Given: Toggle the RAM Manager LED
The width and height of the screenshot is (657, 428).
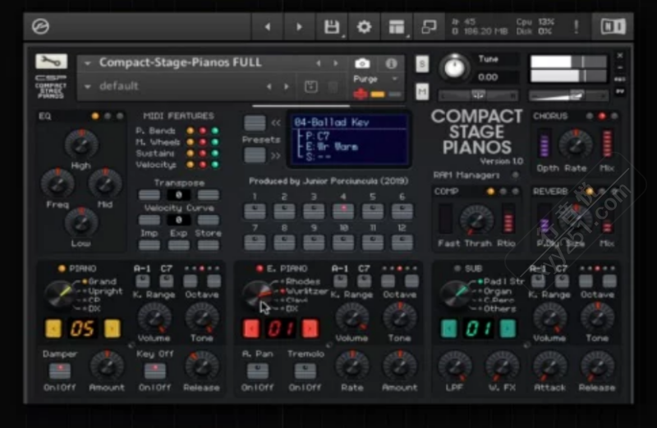Looking at the screenshot, I should click(x=516, y=175).
